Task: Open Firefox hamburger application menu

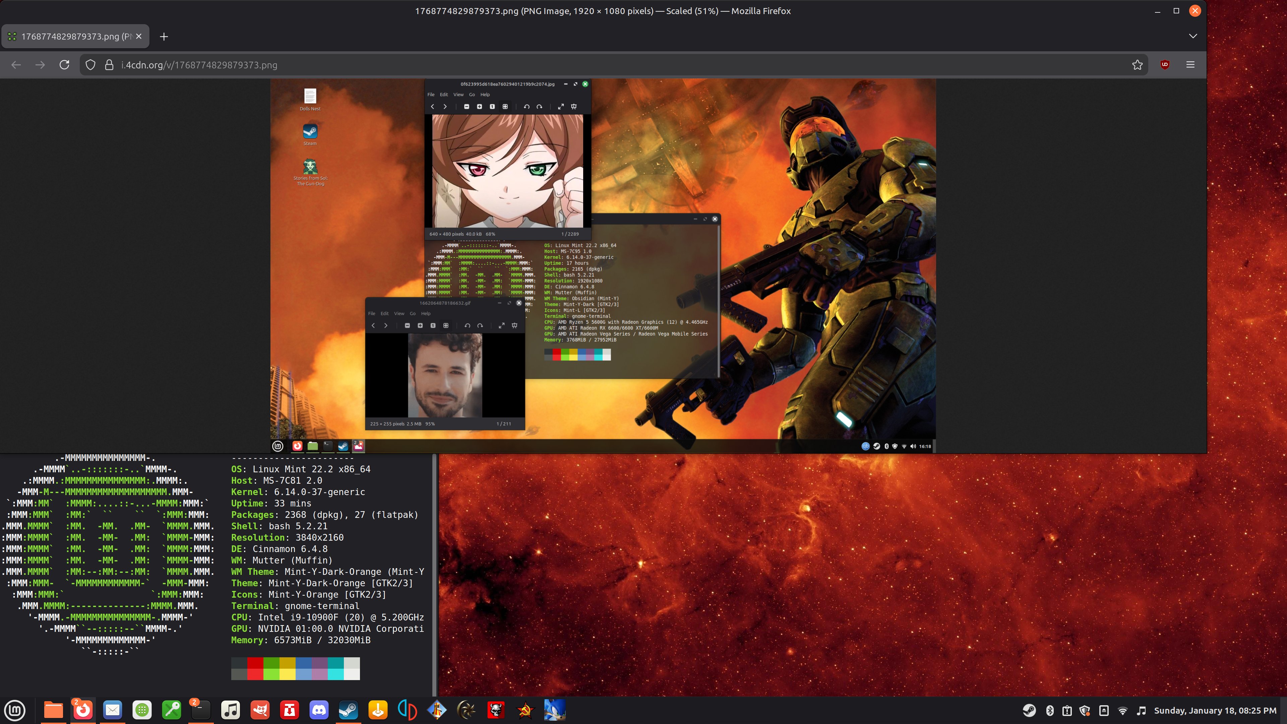Action: pos(1190,65)
